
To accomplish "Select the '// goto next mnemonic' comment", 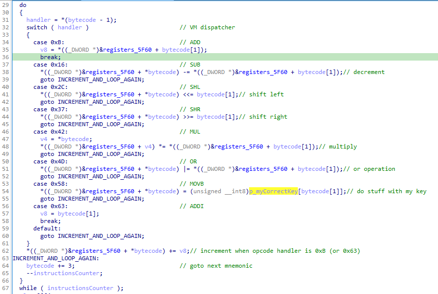I will tap(216, 266).
